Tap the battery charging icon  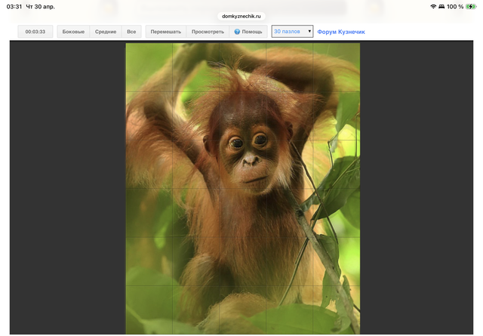471,6
